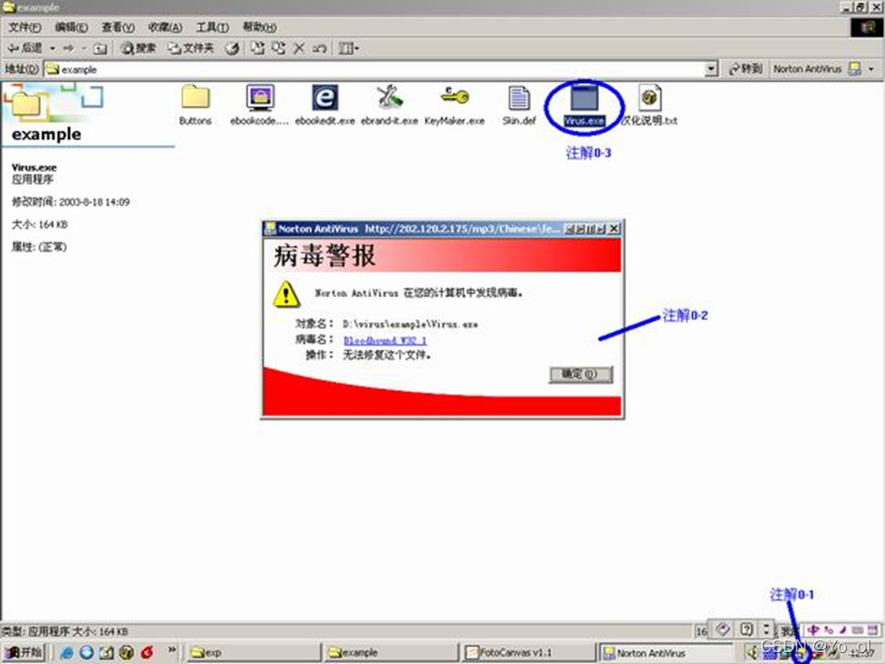The width and height of the screenshot is (885, 664).
Task: Open the 帮助 (Help) menu
Action: [259, 27]
